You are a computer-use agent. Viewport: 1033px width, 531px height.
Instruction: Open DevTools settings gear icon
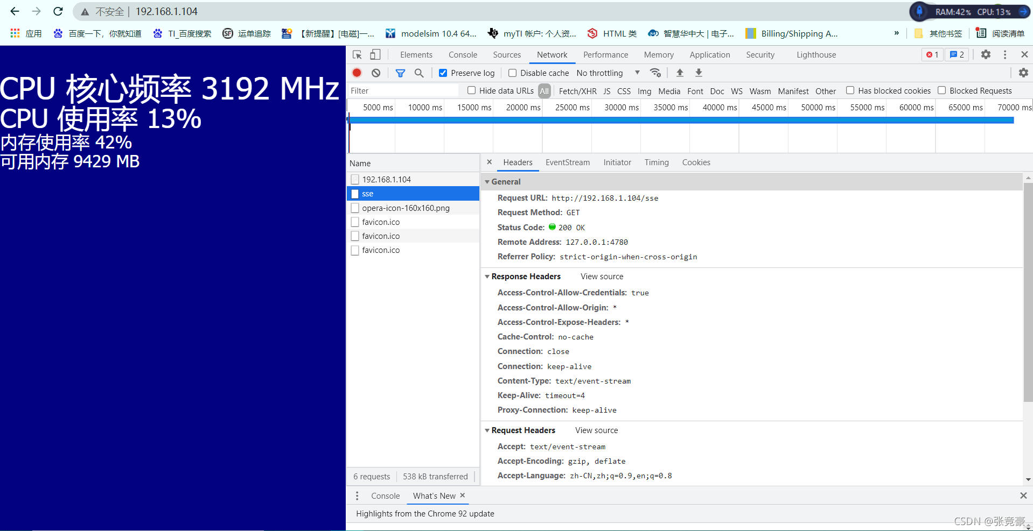pyautogui.click(x=986, y=54)
